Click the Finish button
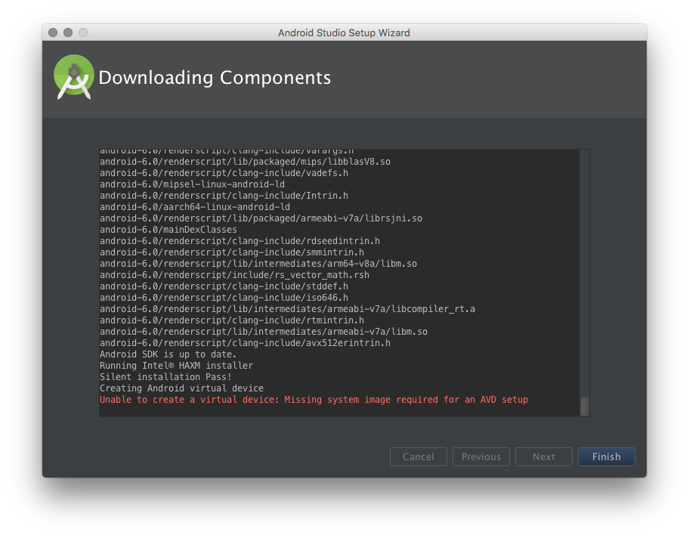Image resolution: width=689 pixels, height=538 pixels. (606, 456)
